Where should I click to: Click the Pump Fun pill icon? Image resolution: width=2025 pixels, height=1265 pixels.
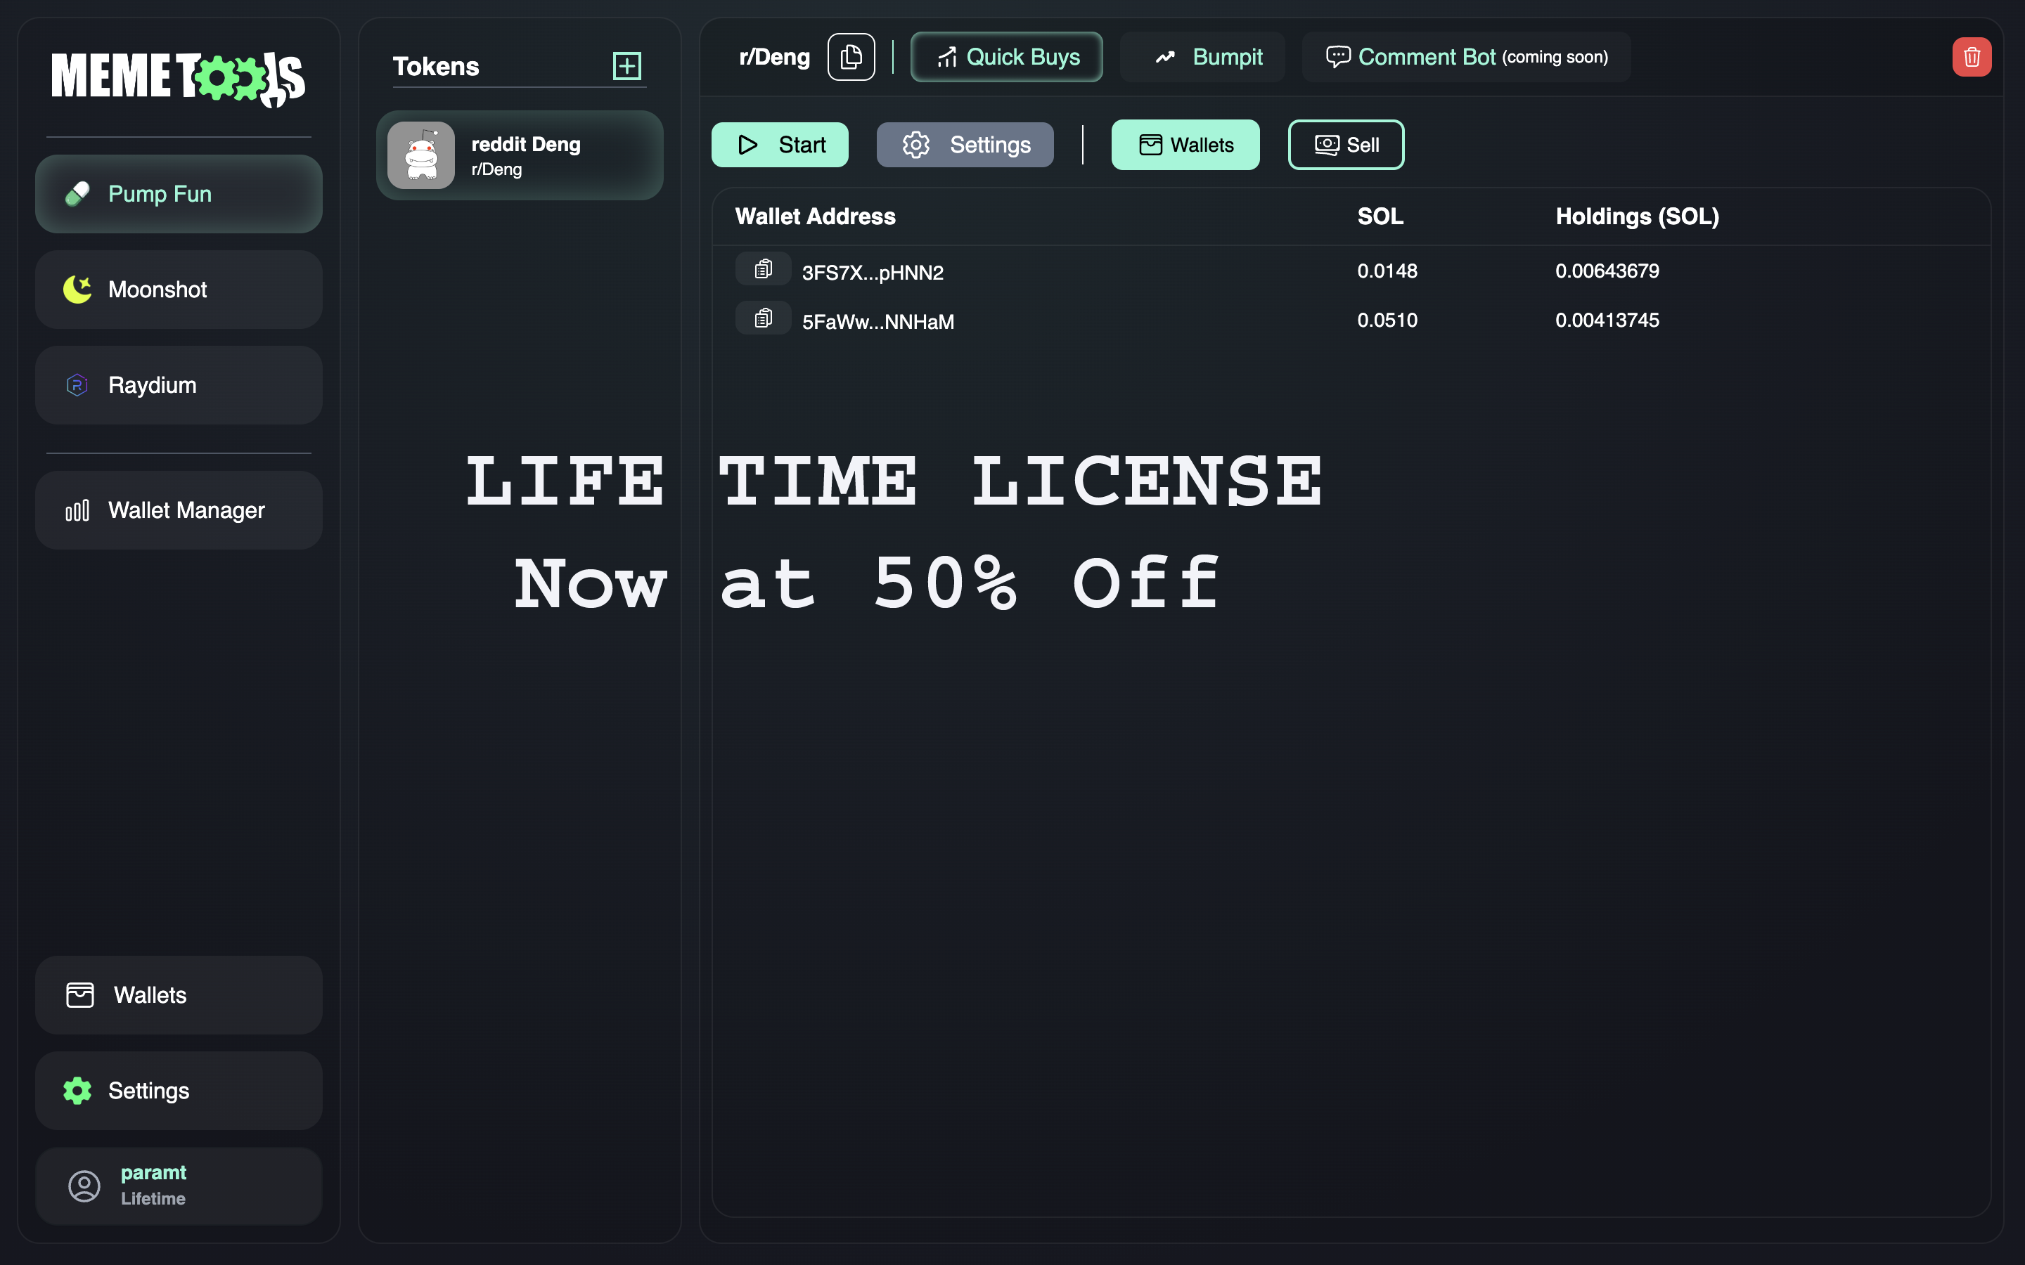tap(77, 194)
